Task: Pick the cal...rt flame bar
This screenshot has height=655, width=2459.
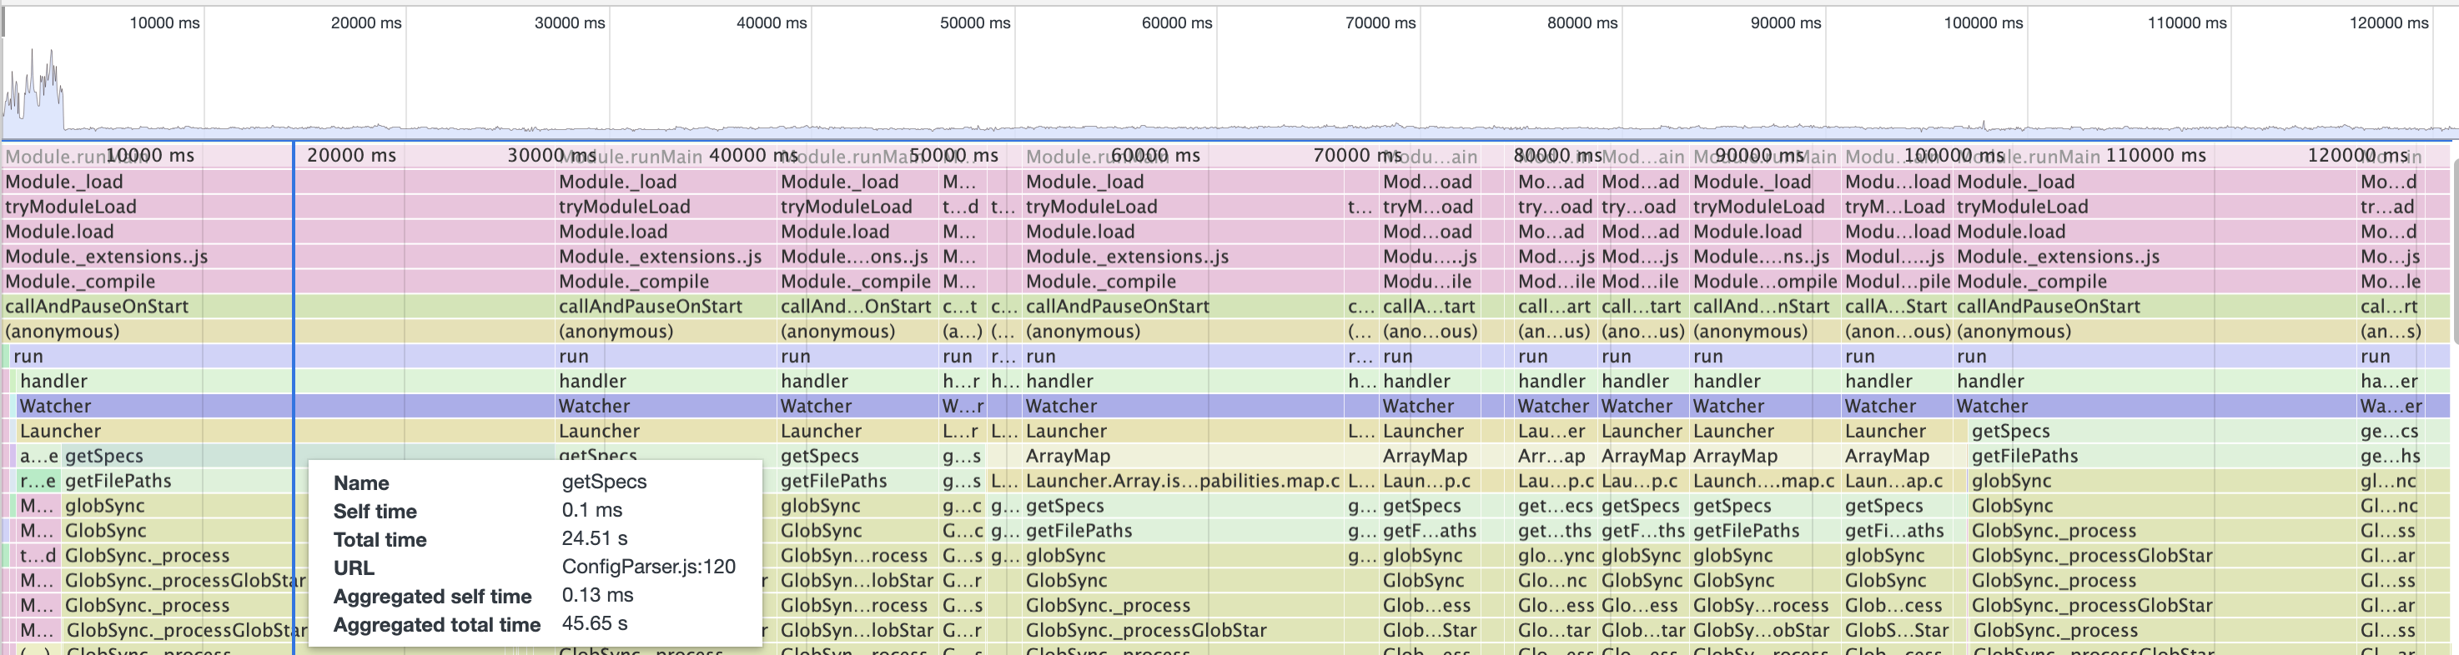Action: tap(2391, 306)
